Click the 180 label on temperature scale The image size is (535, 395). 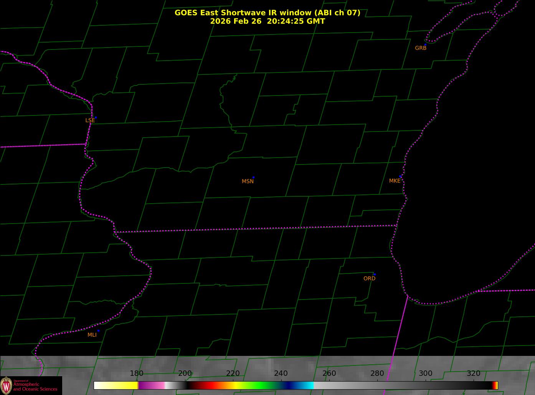[x=137, y=374]
